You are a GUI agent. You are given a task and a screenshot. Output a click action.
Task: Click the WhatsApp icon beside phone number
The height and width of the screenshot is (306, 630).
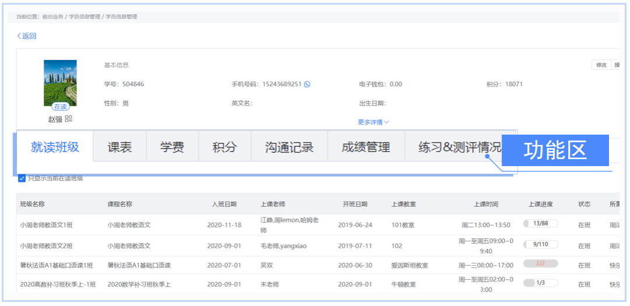pyautogui.click(x=307, y=84)
